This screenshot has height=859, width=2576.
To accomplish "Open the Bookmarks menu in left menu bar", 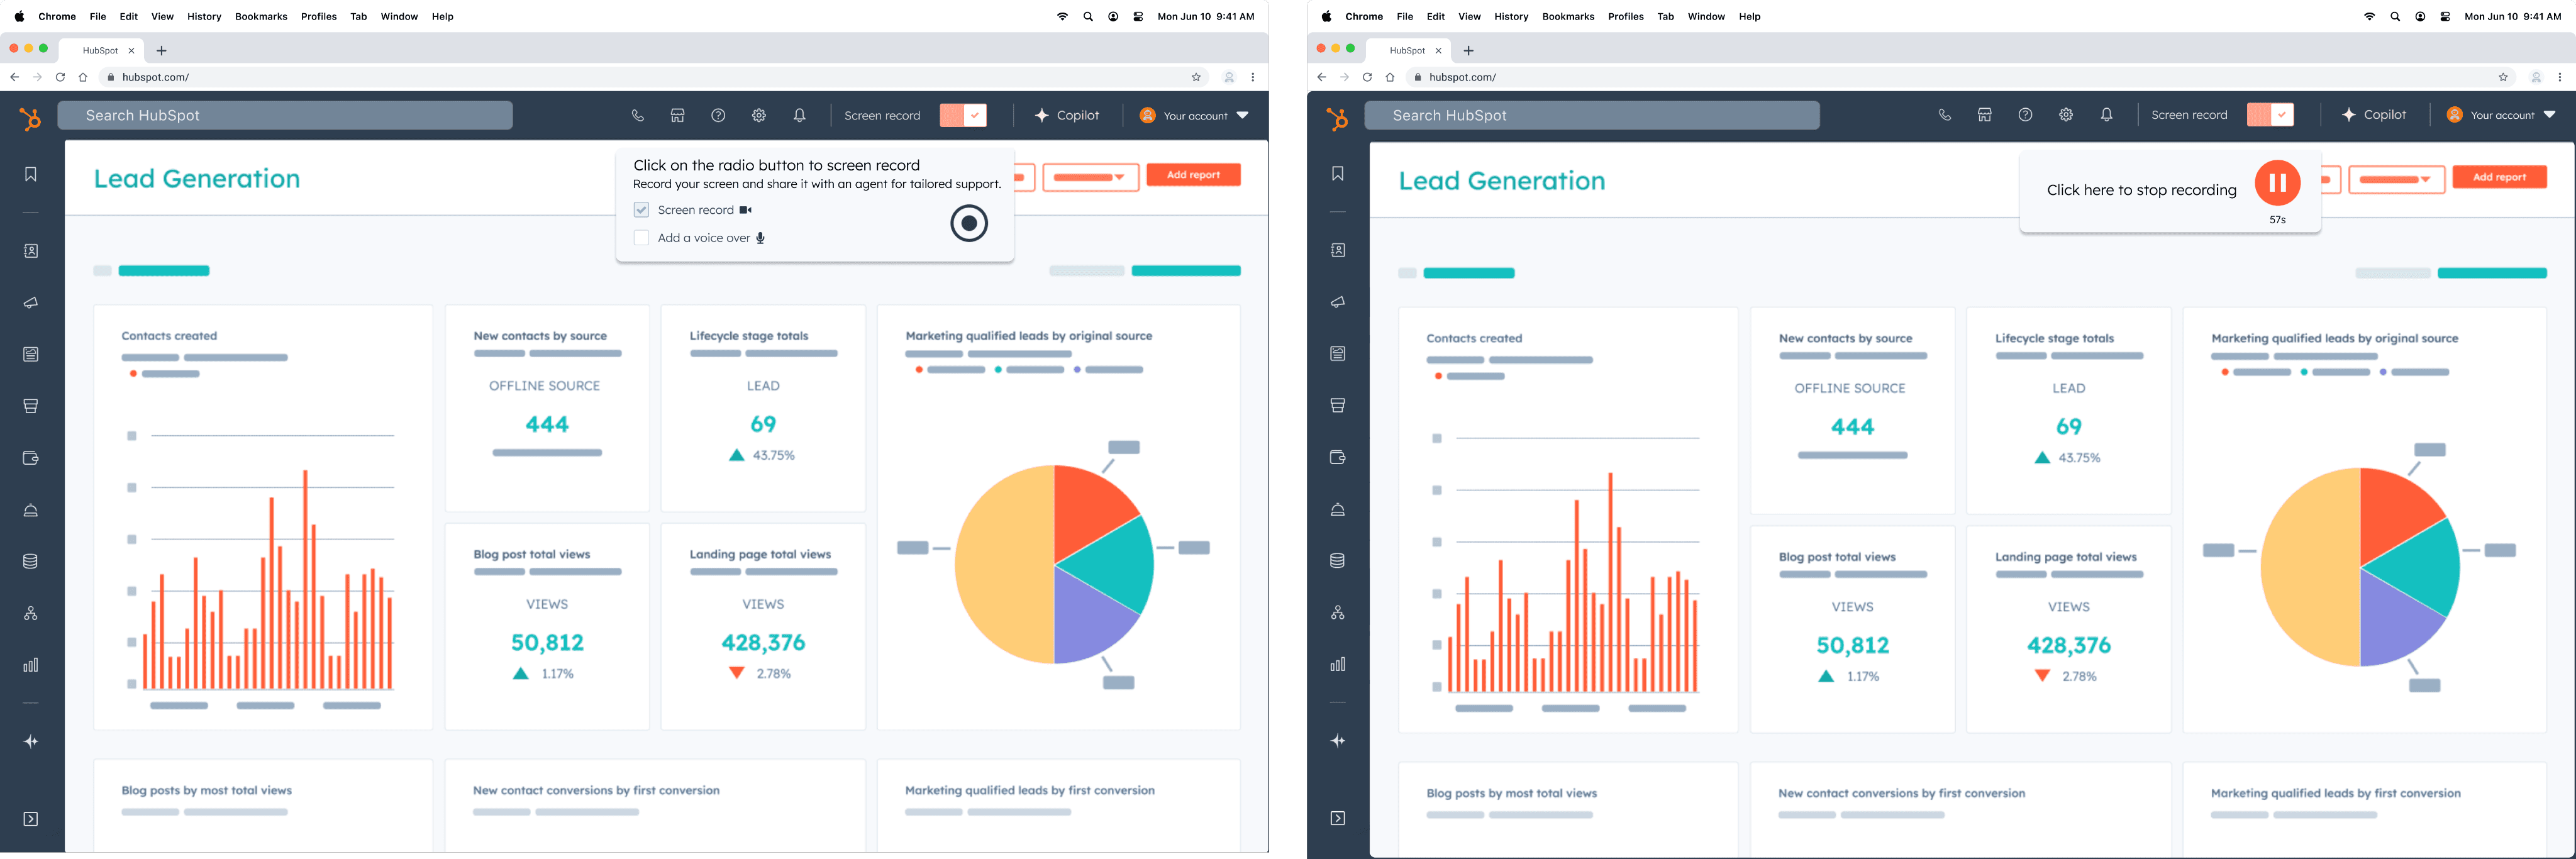I will [261, 16].
